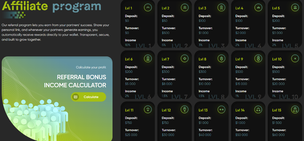304x141 pixels.
Task: Click the Lvl 14 badge icon
Action: tap(258, 109)
